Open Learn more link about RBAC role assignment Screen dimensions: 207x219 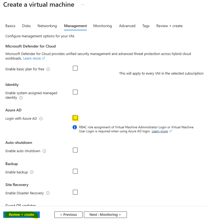pyautogui.click(x=160, y=131)
